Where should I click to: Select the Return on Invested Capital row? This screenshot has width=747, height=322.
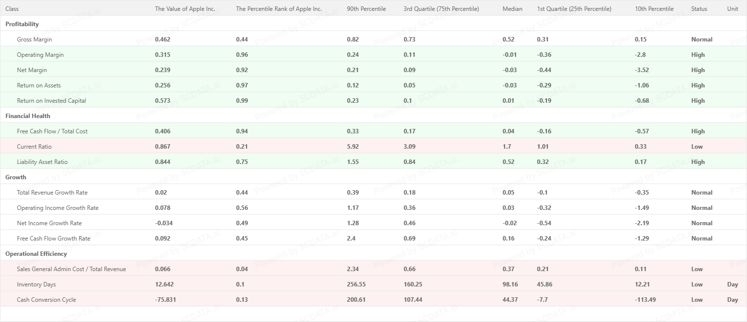(51, 101)
